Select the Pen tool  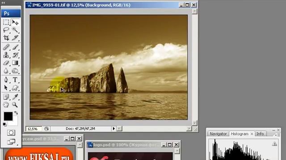click(x=6, y=80)
